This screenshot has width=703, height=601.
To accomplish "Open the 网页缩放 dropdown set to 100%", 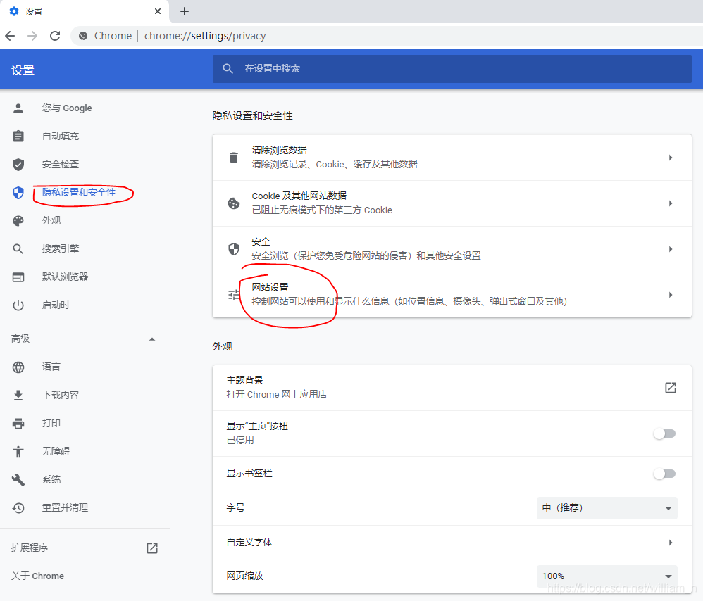I will 606,576.
